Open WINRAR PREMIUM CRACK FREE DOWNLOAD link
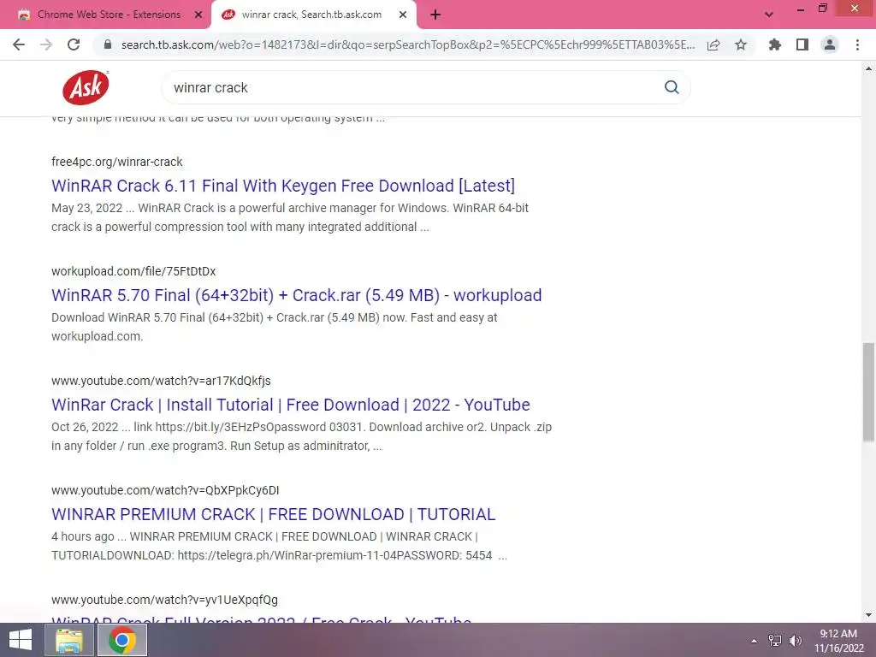This screenshot has width=876, height=657. tap(273, 514)
